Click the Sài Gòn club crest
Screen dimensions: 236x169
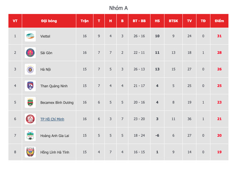coord(30,53)
